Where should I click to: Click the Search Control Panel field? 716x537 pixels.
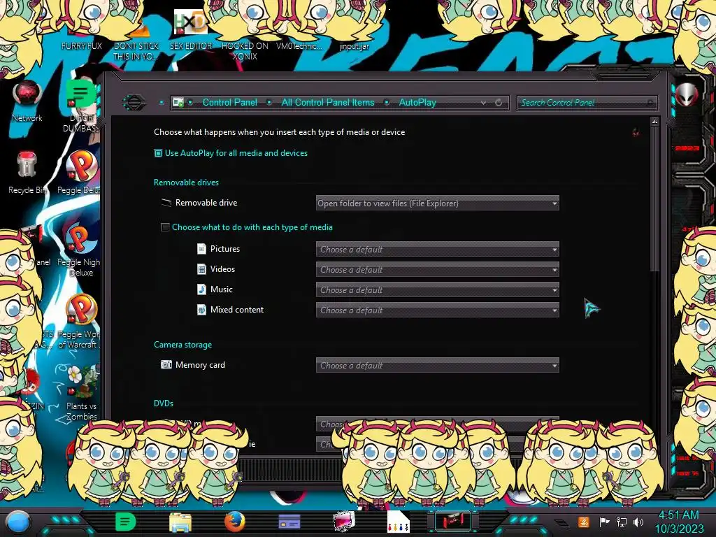pos(587,103)
